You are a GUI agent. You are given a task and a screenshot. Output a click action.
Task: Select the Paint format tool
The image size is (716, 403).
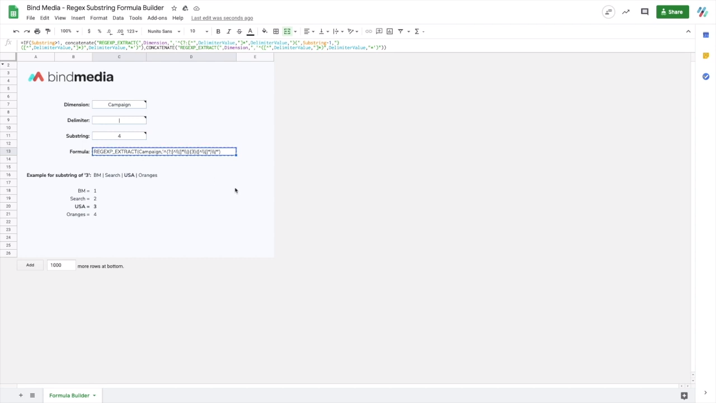click(x=48, y=31)
